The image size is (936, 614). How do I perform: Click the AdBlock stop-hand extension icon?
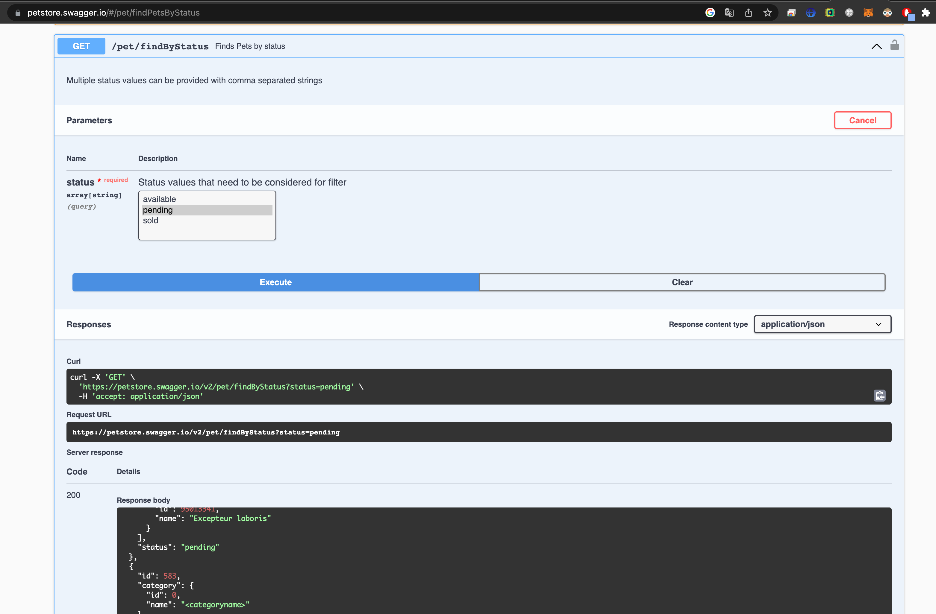click(x=907, y=13)
